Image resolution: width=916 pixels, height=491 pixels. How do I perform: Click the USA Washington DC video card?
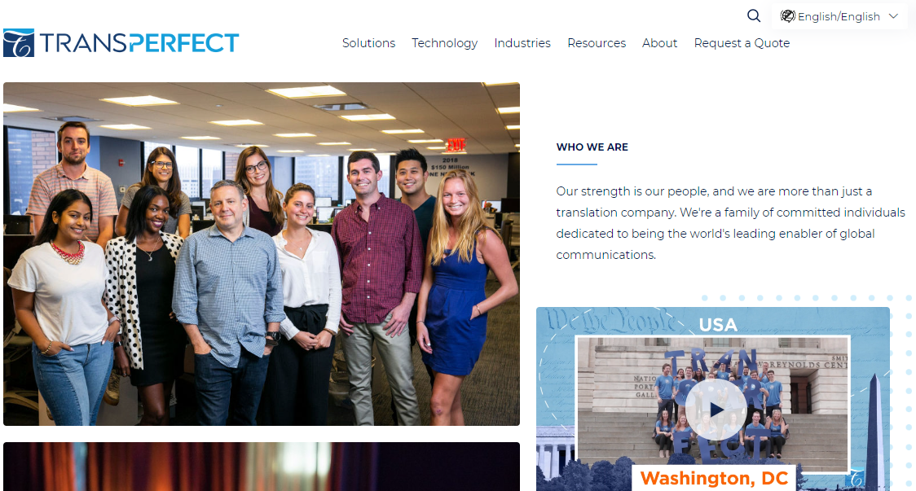(x=713, y=399)
